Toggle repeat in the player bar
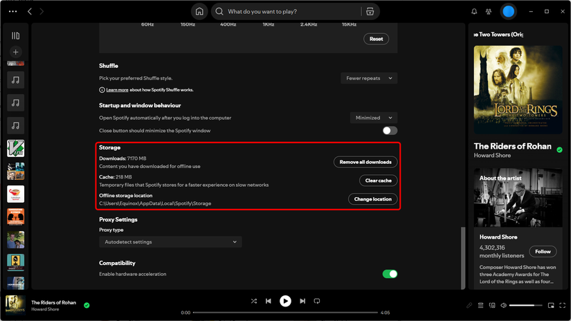Image resolution: width=571 pixels, height=321 pixels. (317, 301)
